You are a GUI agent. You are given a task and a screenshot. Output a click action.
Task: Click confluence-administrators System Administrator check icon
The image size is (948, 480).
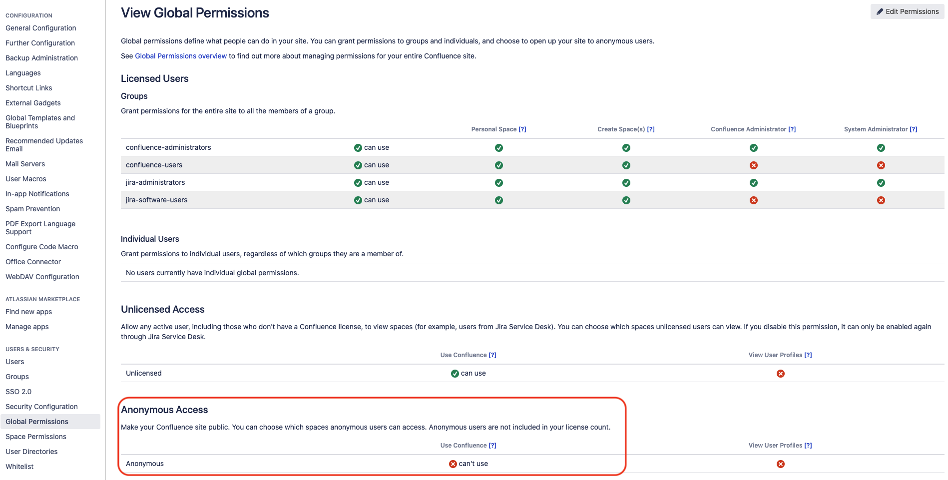click(x=881, y=148)
